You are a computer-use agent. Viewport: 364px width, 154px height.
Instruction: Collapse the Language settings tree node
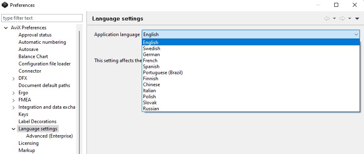tap(14, 129)
